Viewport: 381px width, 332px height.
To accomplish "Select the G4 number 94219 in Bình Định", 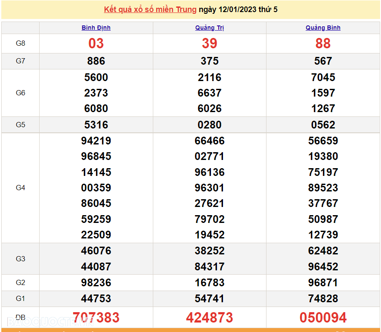I will point(96,141).
